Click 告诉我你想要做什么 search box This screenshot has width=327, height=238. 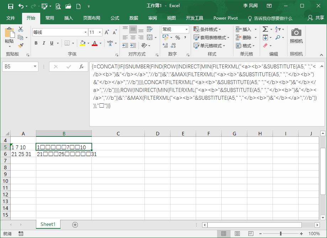tap(270, 19)
